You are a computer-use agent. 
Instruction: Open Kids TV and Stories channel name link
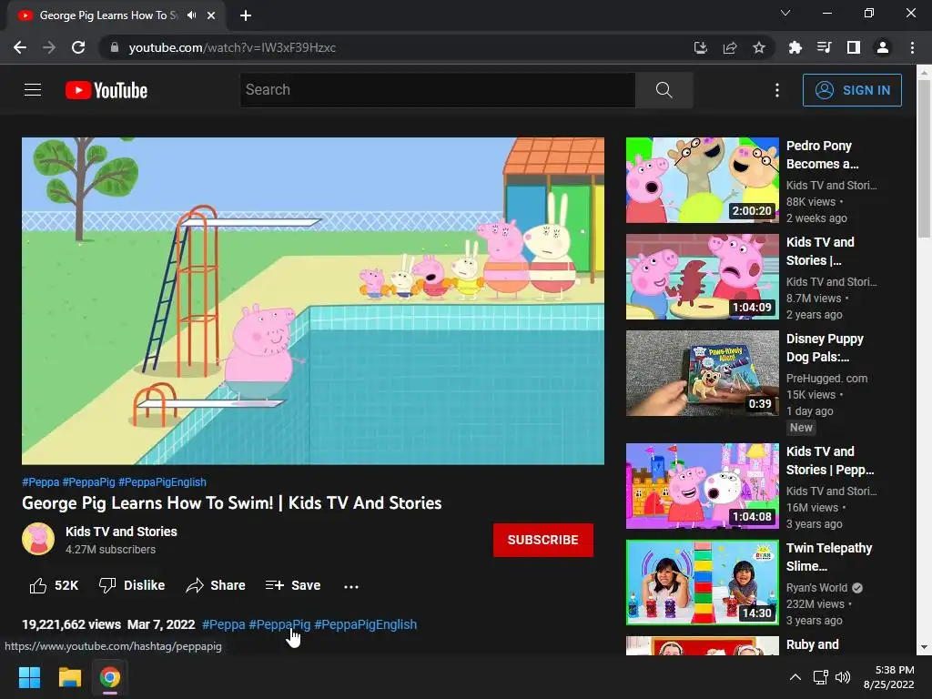pyautogui.click(x=121, y=532)
